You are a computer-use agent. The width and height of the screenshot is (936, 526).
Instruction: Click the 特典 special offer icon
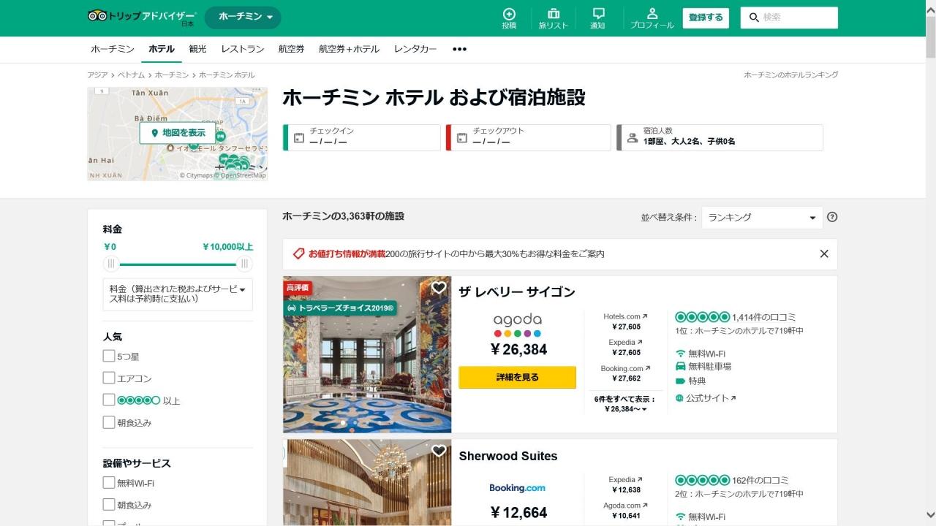(x=680, y=381)
